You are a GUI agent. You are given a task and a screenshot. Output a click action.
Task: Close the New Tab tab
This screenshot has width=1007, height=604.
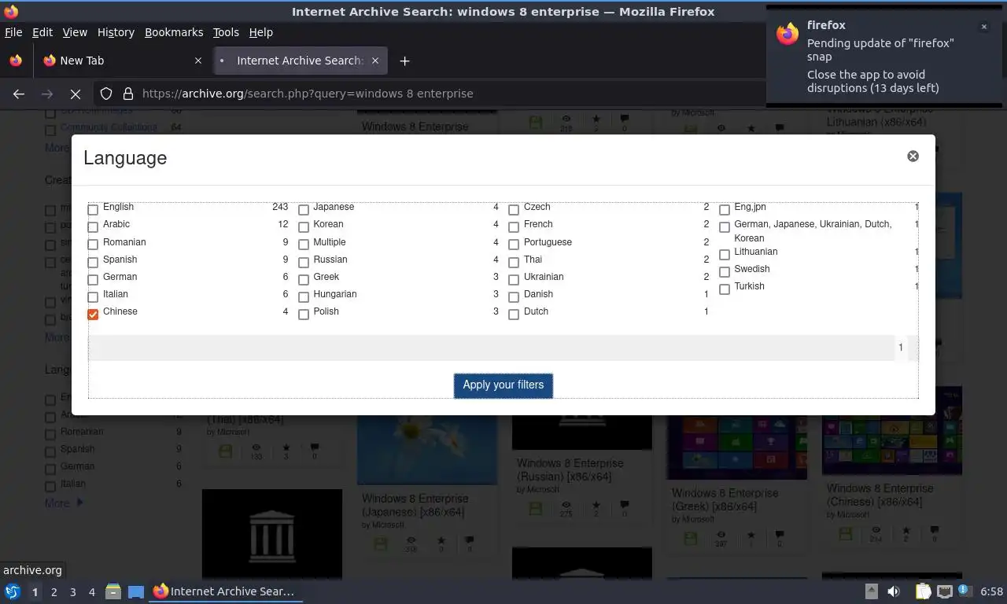(197, 61)
